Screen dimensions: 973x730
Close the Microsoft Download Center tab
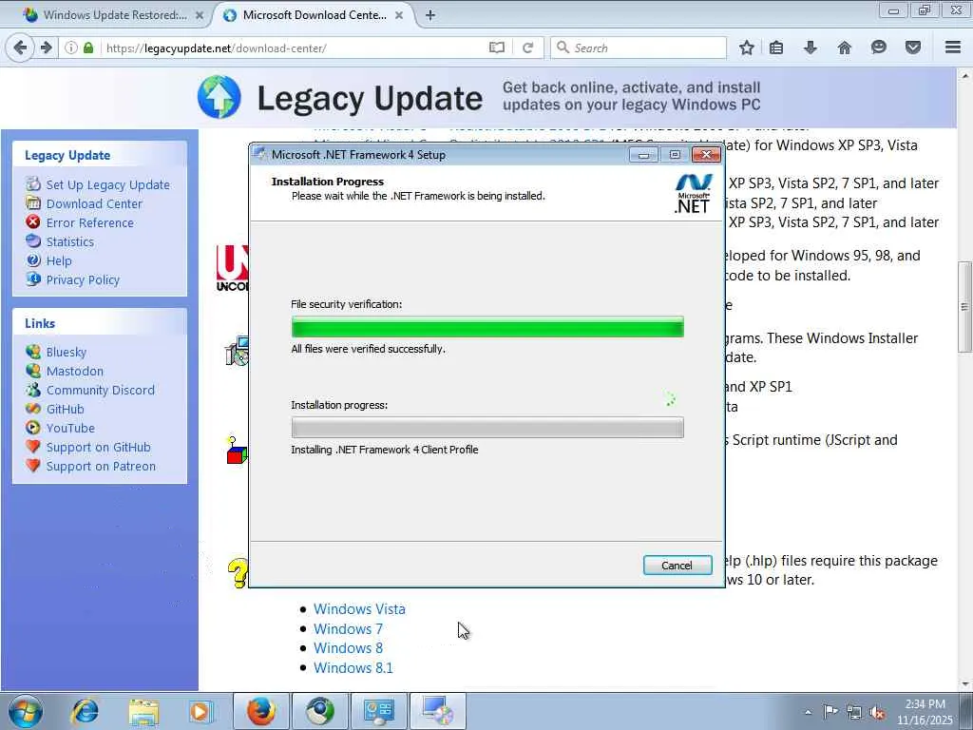(399, 15)
